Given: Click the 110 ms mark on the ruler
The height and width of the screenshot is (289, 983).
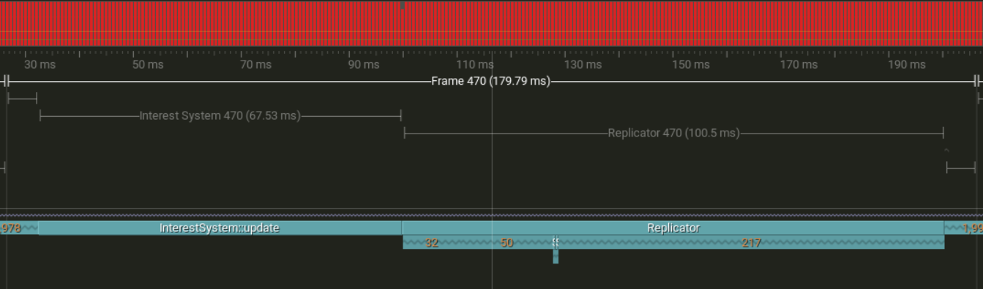Looking at the screenshot, I should (475, 64).
